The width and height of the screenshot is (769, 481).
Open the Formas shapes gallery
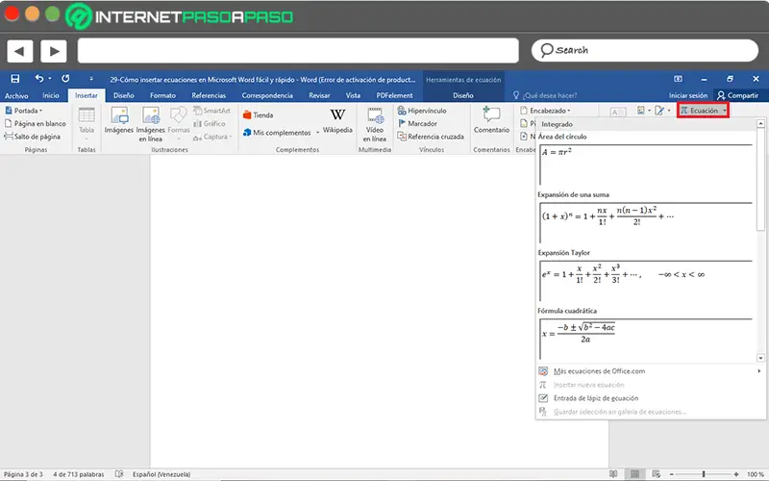pos(179,123)
